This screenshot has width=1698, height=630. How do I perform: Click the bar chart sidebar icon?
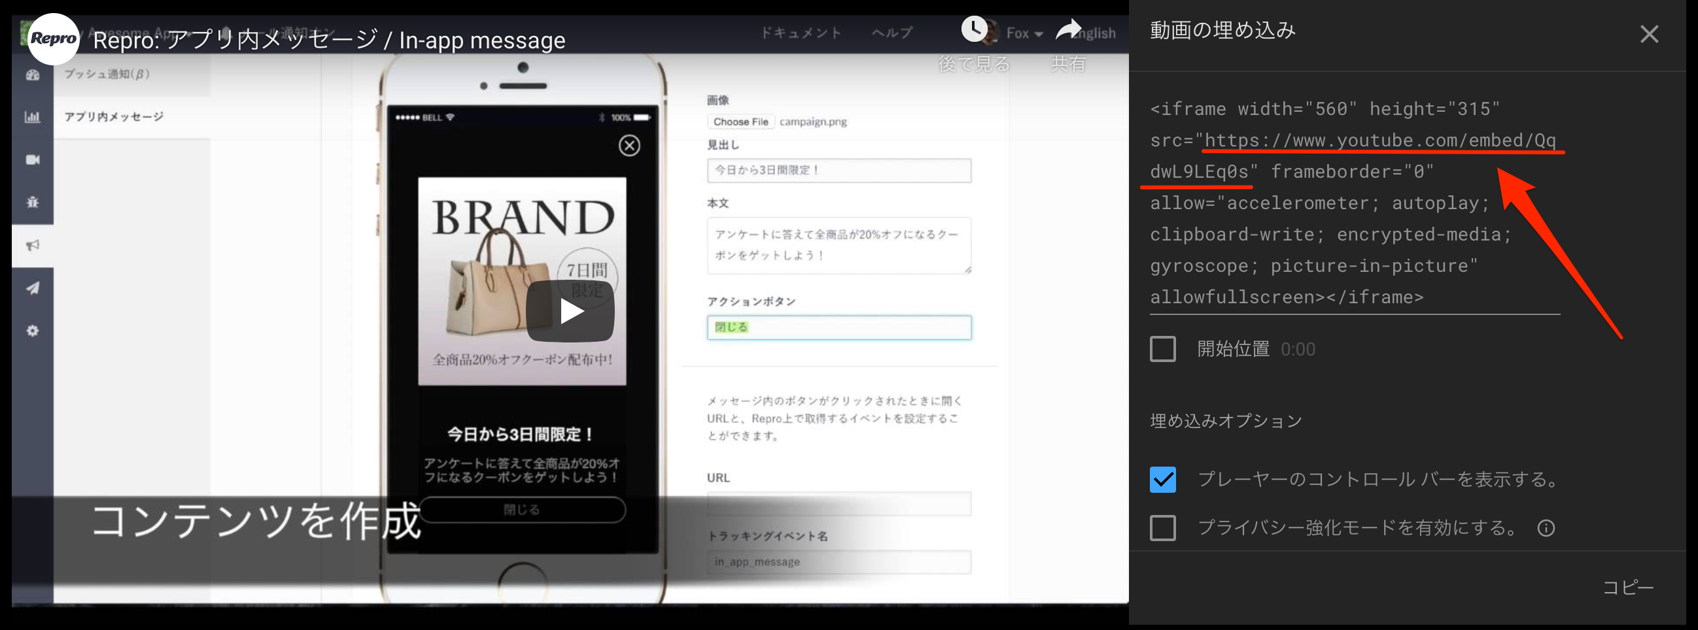pyautogui.click(x=32, y=117)
